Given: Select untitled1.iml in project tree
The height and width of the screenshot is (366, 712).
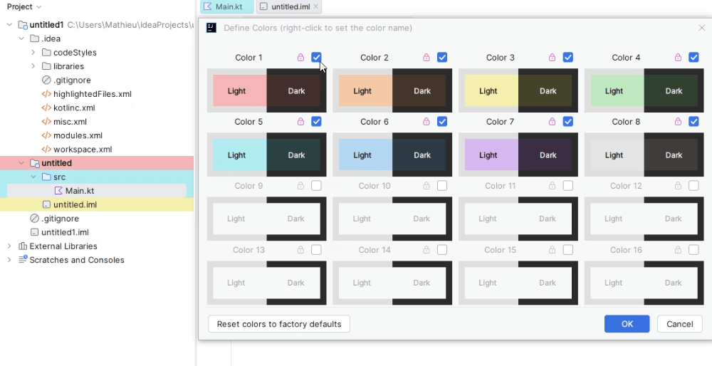Looking at the screenshot, I should [65, 232].
